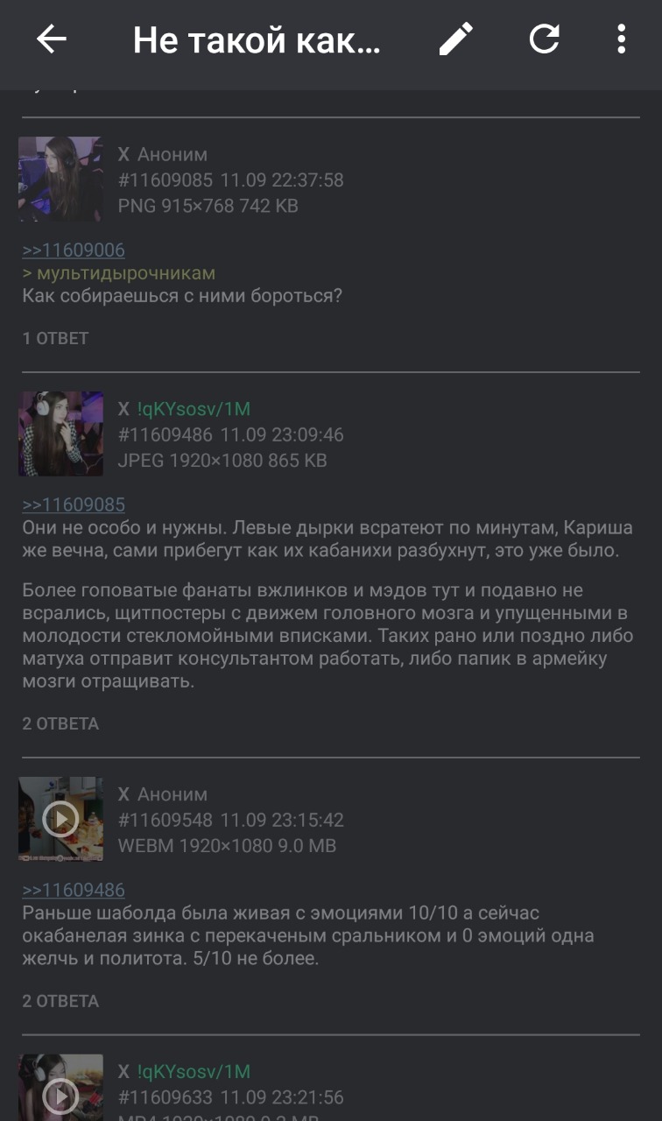Expand "2 ОТВЕТА" under post #11609486
This screenshot has height=1121, width=662.
60,723
